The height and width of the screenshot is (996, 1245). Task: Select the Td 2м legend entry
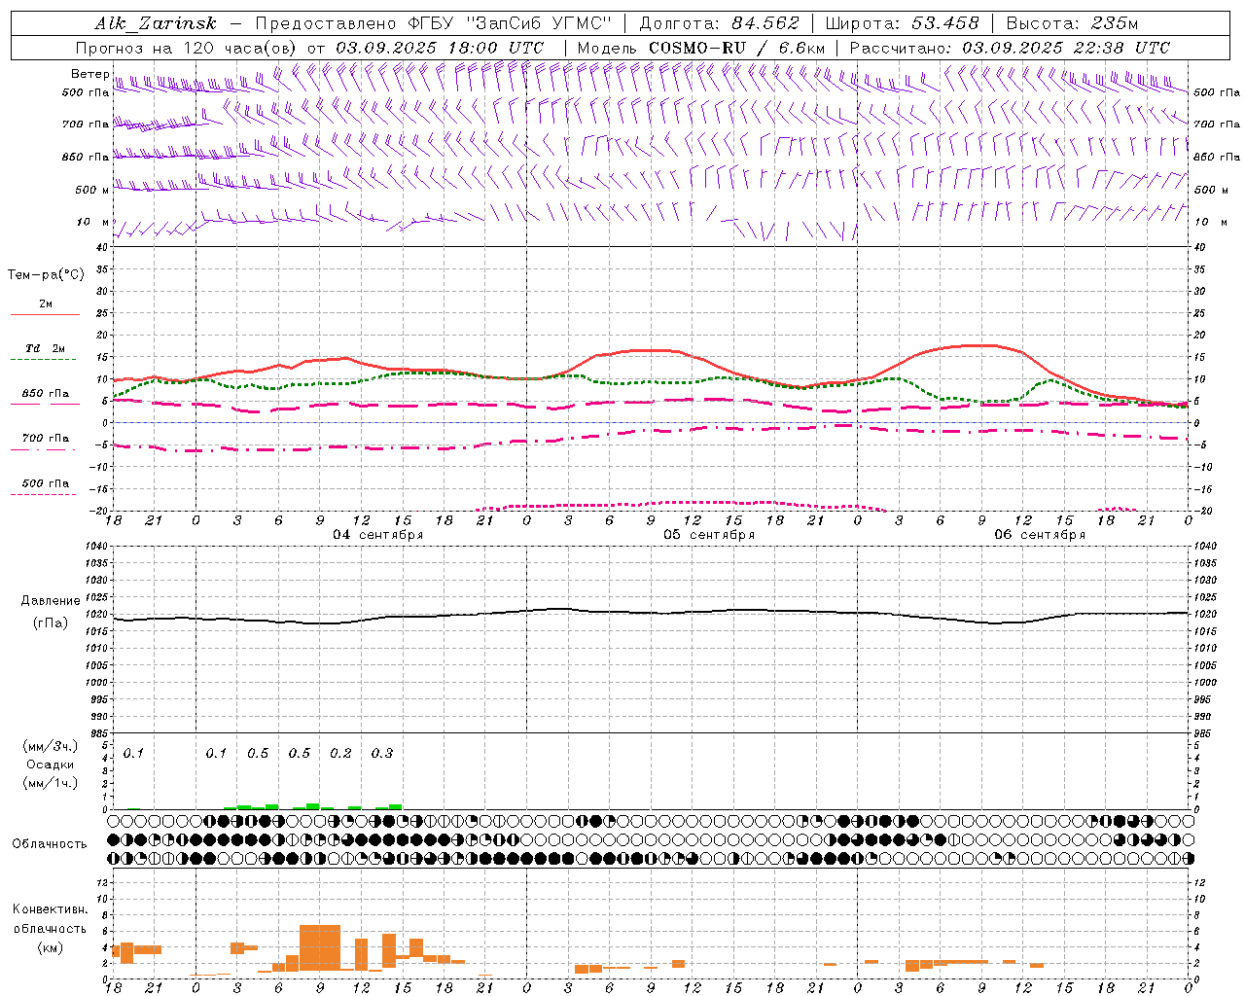(x=45, y=348)
